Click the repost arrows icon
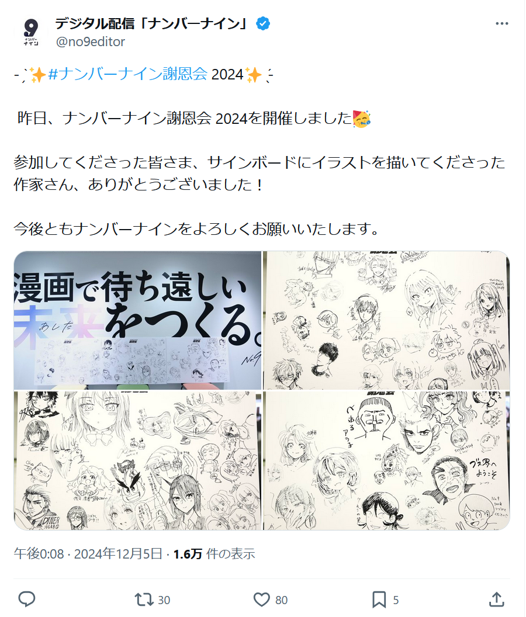 click(x=144, y=599)
